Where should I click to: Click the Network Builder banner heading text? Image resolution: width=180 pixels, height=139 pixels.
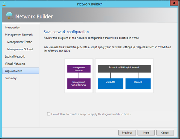(x=34, y=16)
